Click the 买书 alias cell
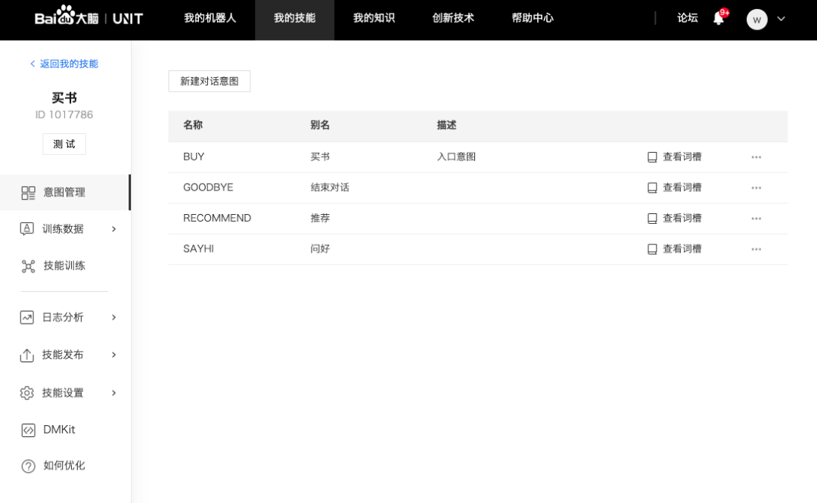Viewport: 817px width, 503px height. (320, 157)
